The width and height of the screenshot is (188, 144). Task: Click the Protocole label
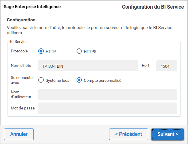click(19, 51)
